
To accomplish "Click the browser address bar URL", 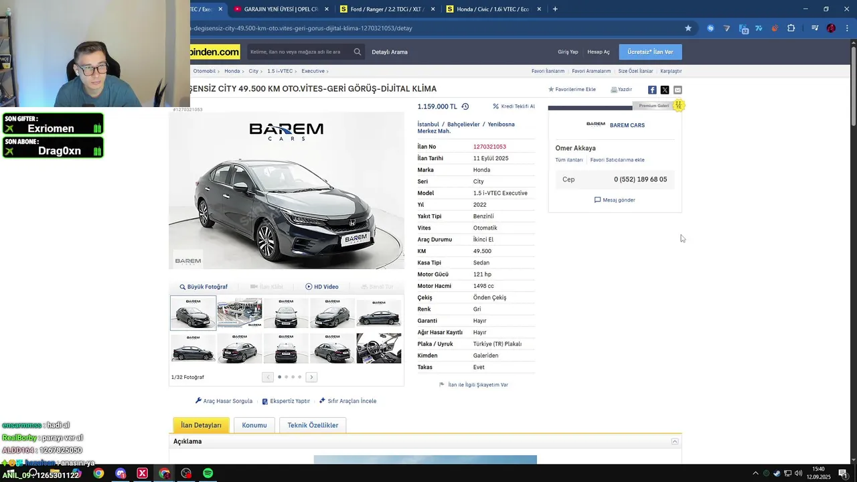I will [x=301, y=28].
